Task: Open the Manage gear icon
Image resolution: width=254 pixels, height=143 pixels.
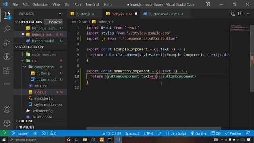Action: click(x=7, y=123)
